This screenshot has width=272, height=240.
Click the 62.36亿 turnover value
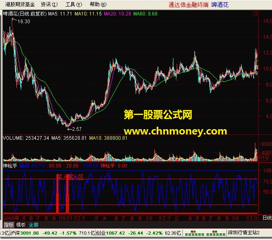click(173, 233)
